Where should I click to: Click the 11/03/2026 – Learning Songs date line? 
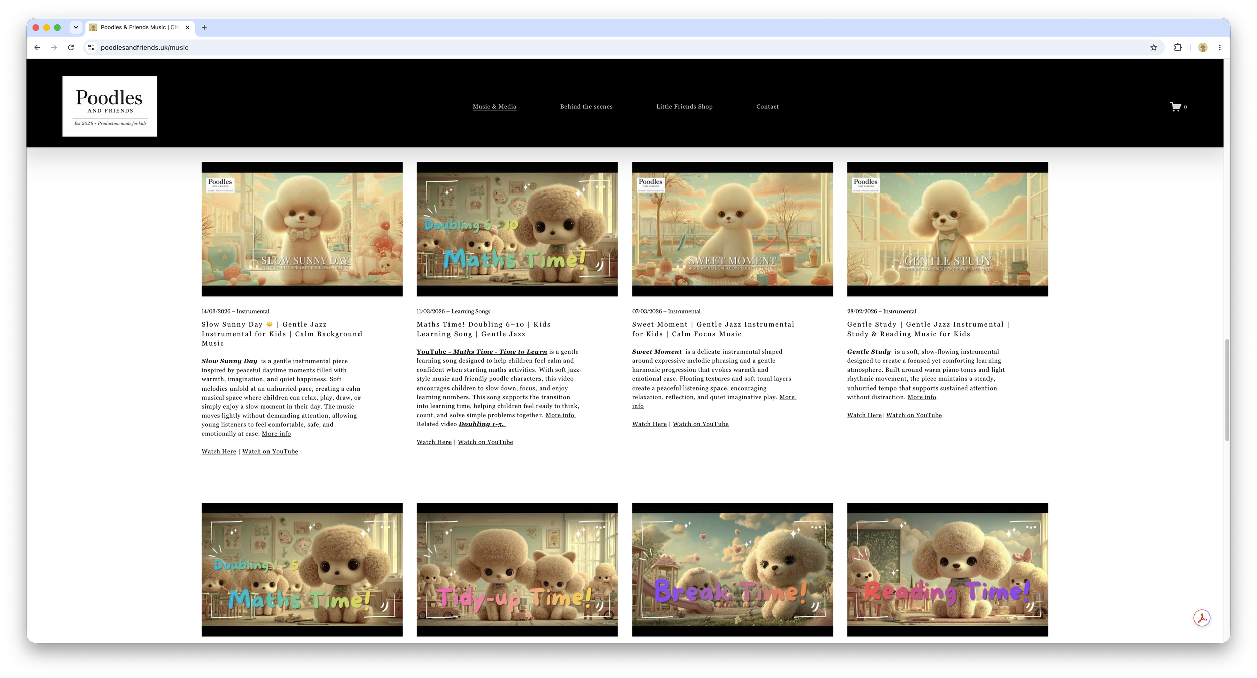tap(454, 311)
